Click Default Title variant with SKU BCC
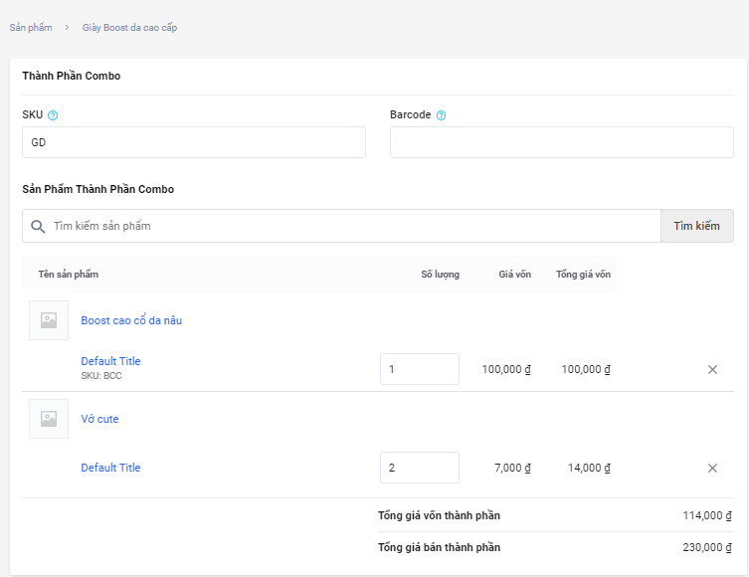The width and height of the screenshot is (749, 577). [x=110, y=361]
